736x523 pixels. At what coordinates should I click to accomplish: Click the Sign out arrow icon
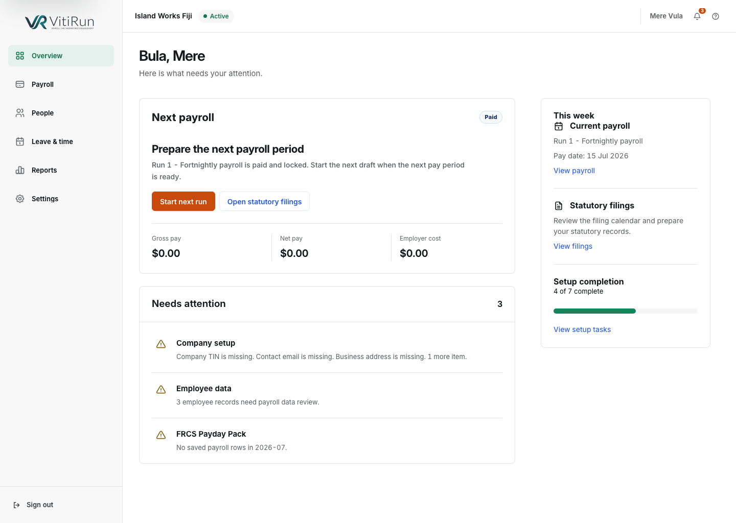[17, 505]
